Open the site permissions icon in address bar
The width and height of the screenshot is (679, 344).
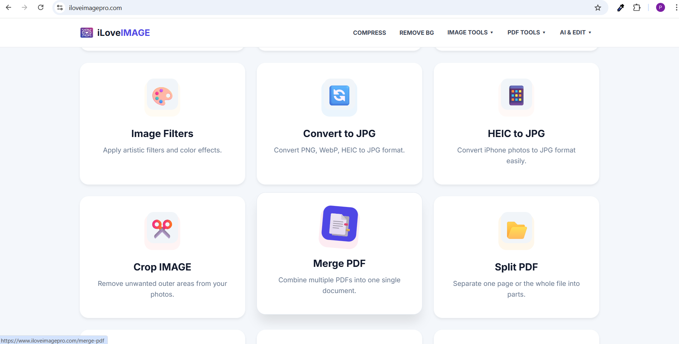point(59,7)
